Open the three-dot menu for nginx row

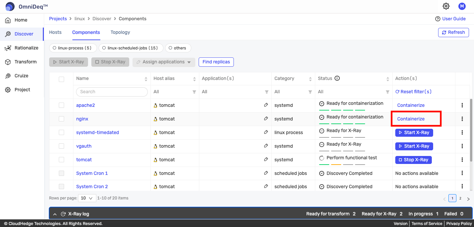coord(462,119)
